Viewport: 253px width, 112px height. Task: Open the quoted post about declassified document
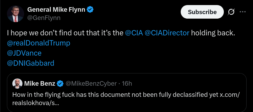point(127,93)
